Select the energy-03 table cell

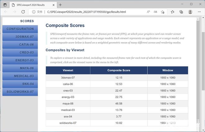click(68, 97)
